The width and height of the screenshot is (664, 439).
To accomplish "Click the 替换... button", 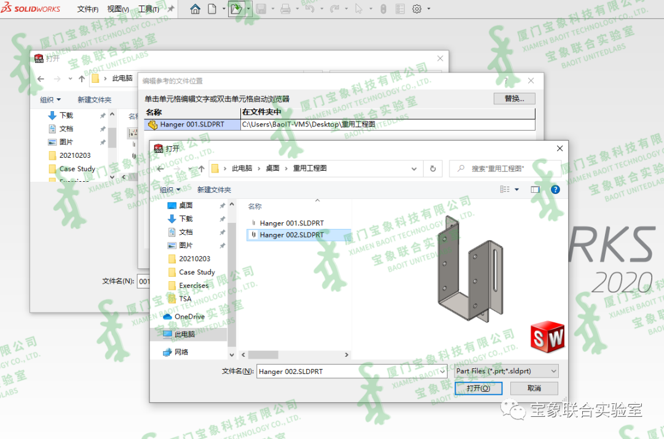I will tap(514, 98).
